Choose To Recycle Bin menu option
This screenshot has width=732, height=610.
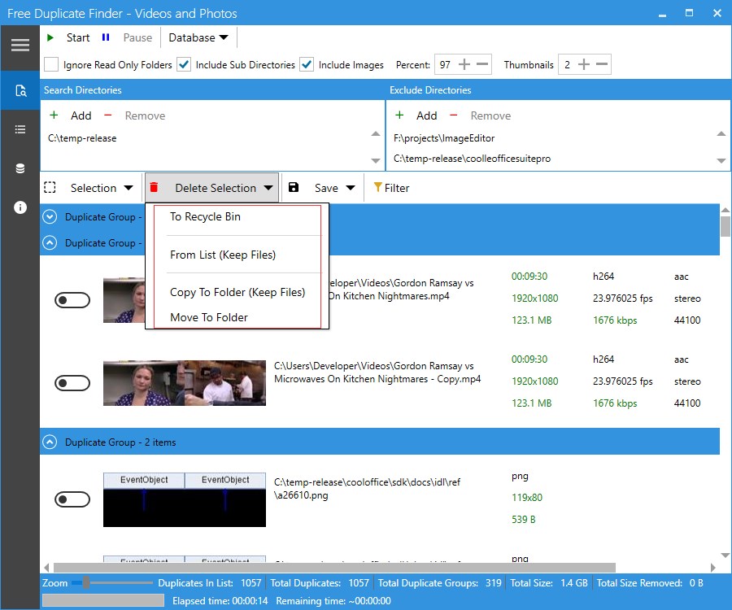click(x=205, y=216)
